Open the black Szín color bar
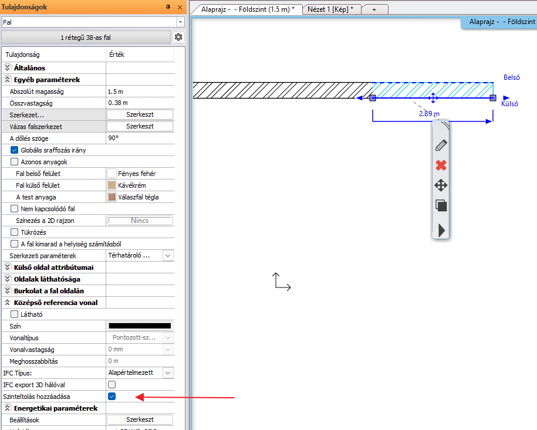This screenshot has width=537, height=430. [x=140, y=326]
